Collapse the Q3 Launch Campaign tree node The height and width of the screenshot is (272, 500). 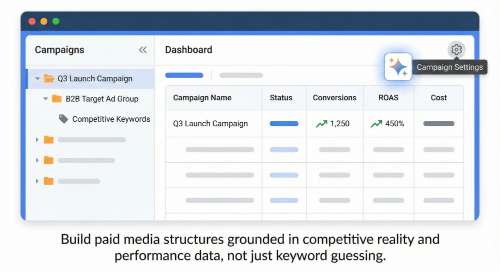pyautogui.click(x=37, y=78)
